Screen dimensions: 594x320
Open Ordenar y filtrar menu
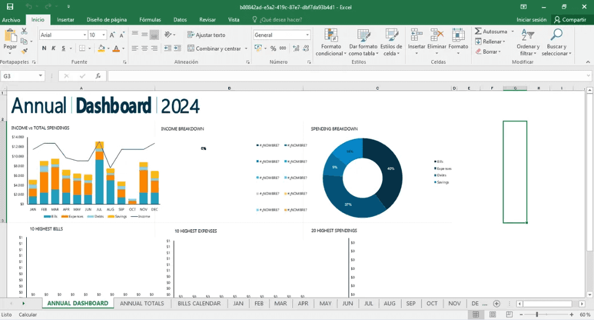(528, 42)
